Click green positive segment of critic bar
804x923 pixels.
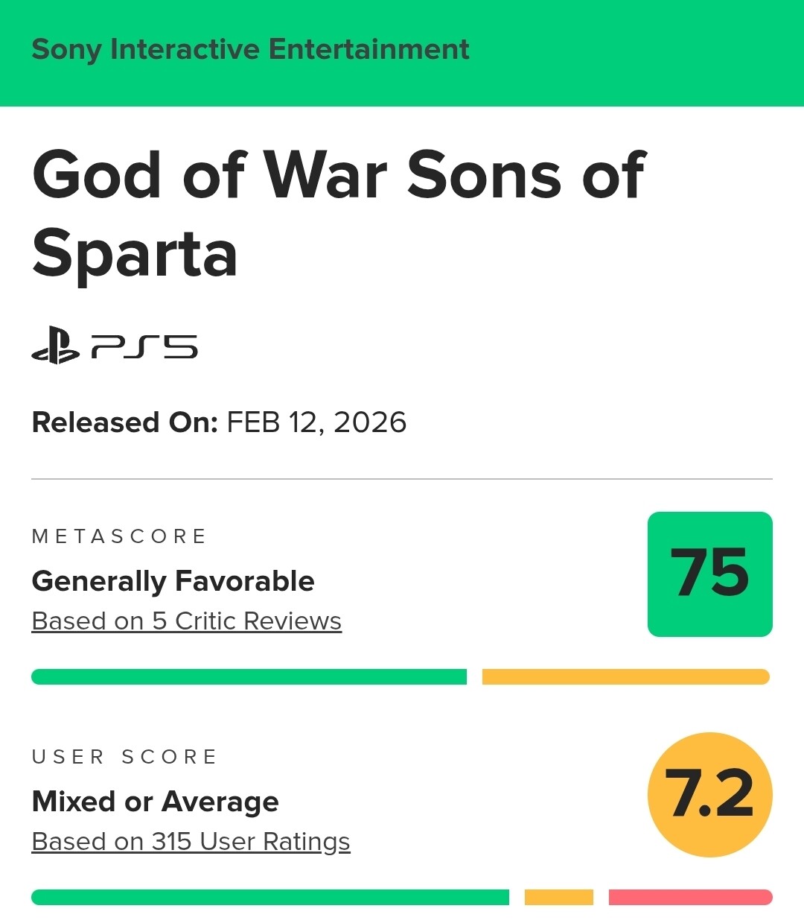[x=249, y=676]
